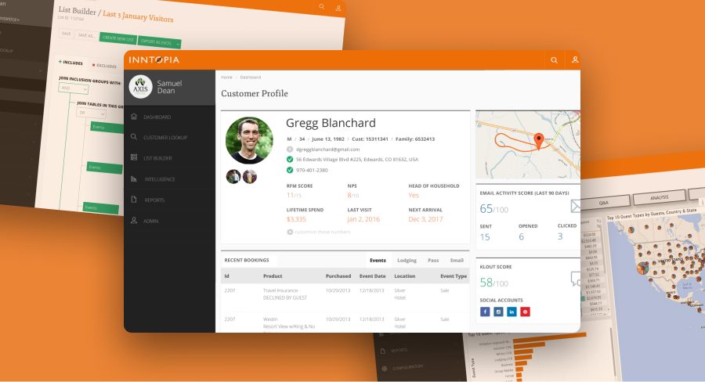Click the Create New List button
This screenshot has height=382, width=705.
(x=118, y=38)
